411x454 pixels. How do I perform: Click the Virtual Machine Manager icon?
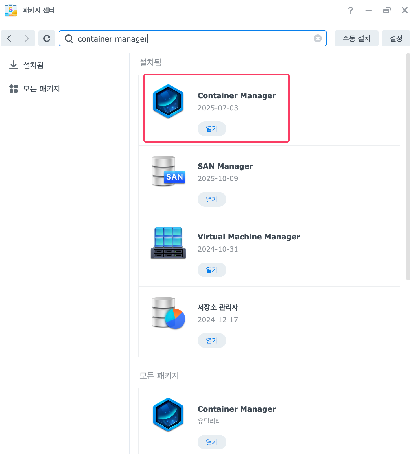tap(168, 243)
